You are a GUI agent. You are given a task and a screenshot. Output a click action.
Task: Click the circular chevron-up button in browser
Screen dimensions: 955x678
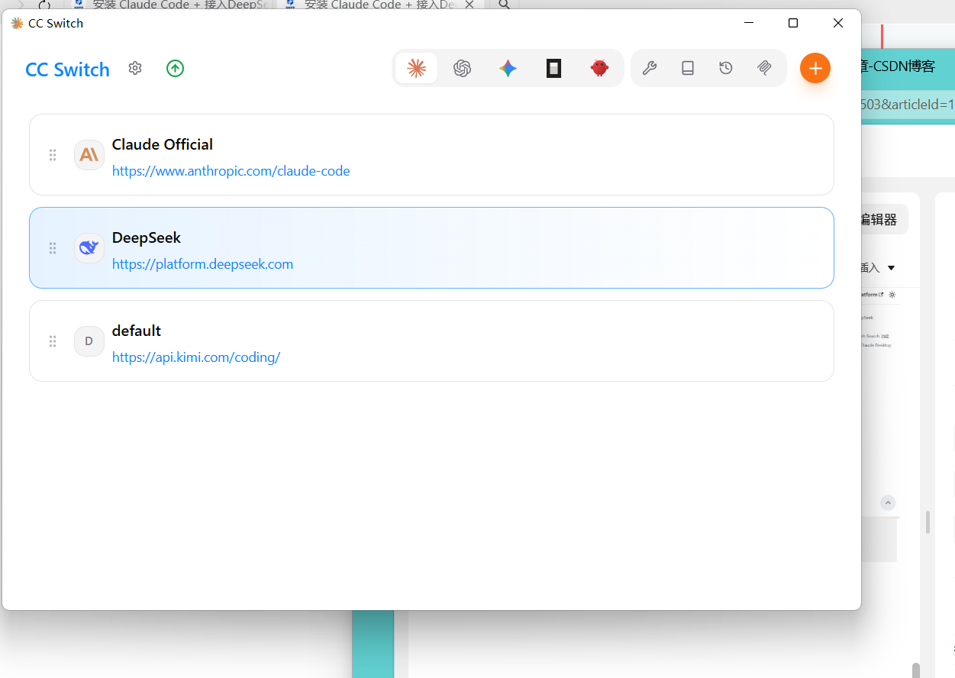point(888,502)
